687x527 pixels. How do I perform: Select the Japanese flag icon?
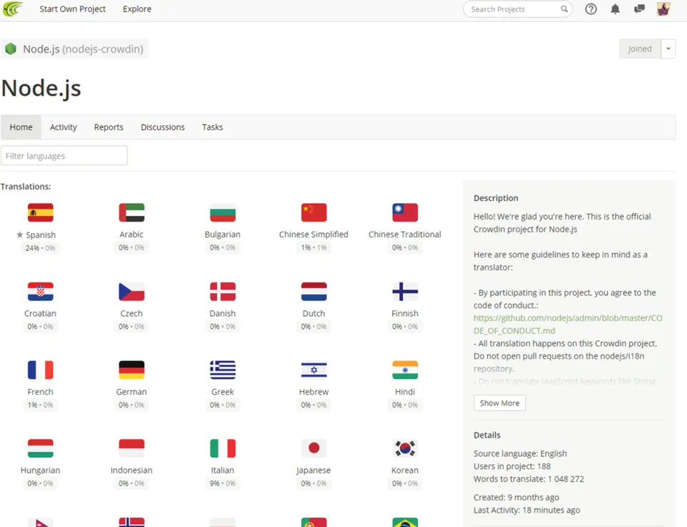point(313,448)
